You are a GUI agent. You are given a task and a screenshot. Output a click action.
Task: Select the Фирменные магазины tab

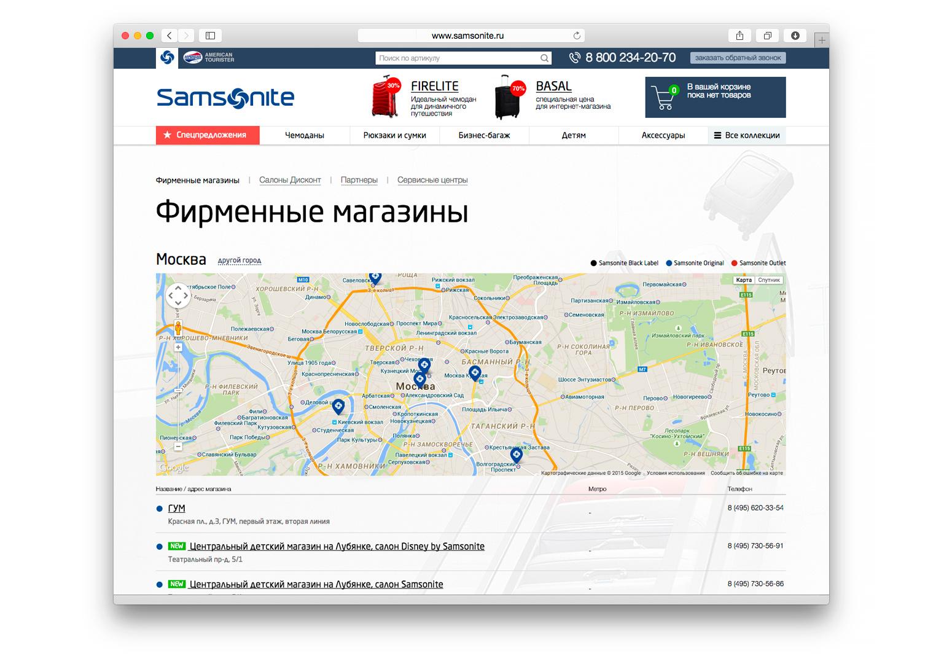pos(198,180)
